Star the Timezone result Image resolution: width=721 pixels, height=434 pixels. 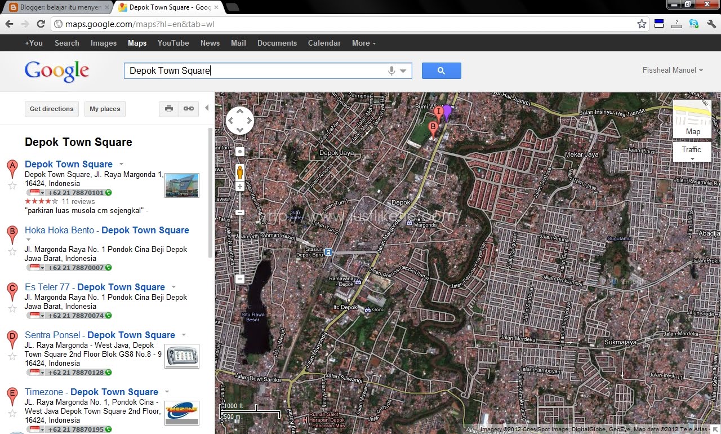[x=12, y=413]
